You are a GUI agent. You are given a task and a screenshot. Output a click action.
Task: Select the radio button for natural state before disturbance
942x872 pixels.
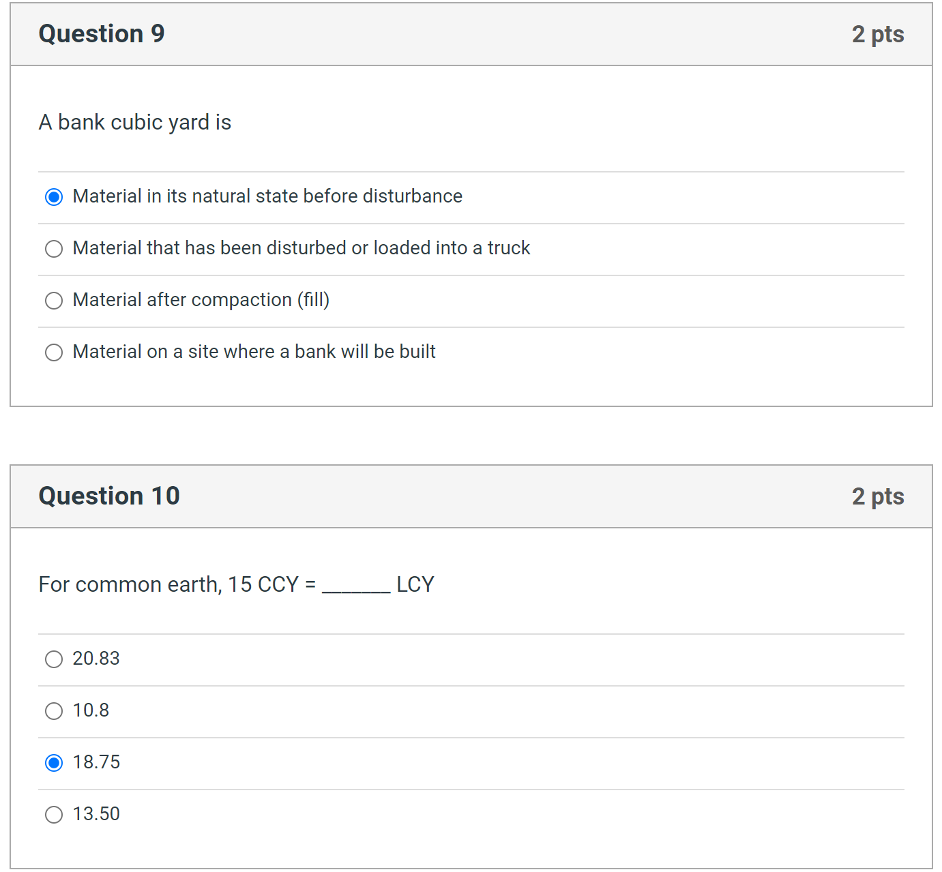point(54,197)
